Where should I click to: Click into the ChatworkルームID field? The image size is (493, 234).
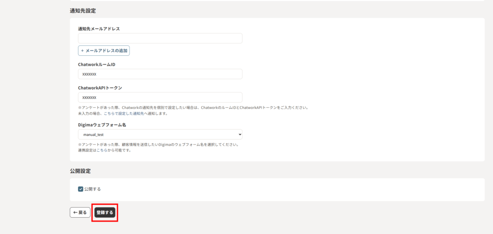tap(160, 74)
